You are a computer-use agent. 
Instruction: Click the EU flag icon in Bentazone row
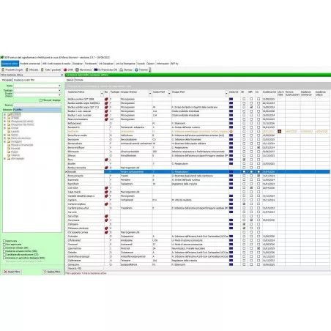point(231,139)
